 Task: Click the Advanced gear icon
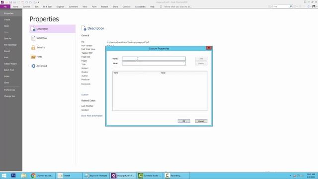(33, 66)
